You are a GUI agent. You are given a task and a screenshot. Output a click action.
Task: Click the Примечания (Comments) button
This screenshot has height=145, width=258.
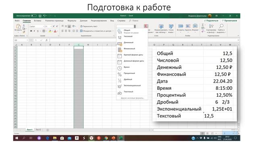[229, 21]
